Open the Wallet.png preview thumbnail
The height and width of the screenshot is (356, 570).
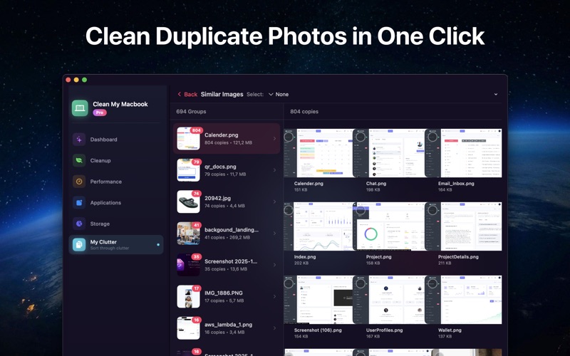coord(464,300)
